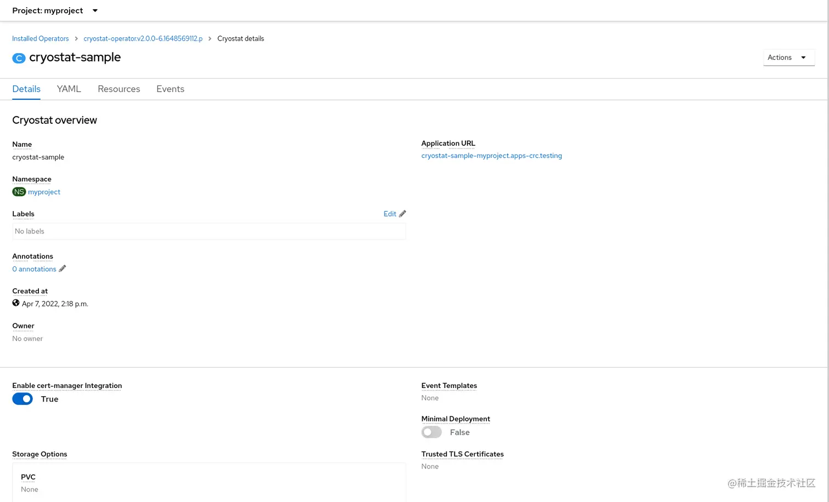Open the Events tab

click(170, 89)
